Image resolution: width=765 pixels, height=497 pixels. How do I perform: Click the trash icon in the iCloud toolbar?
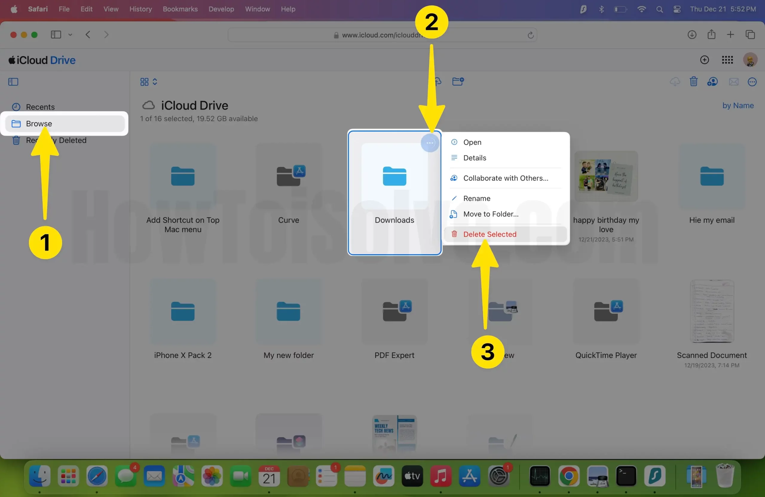[693, 81]
